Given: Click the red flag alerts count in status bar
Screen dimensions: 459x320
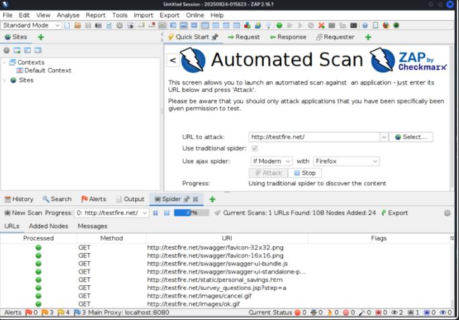Looking at the screenshot, I should point(32,313).
